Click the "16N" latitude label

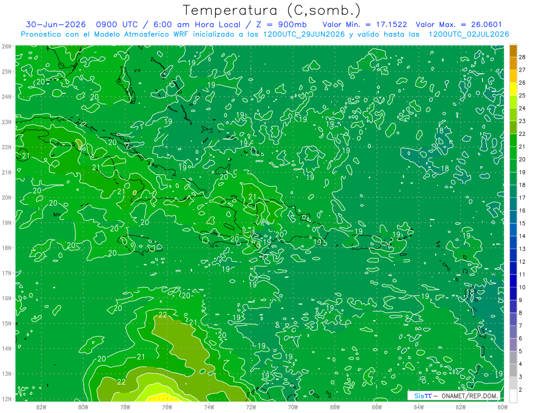(7, 298)
